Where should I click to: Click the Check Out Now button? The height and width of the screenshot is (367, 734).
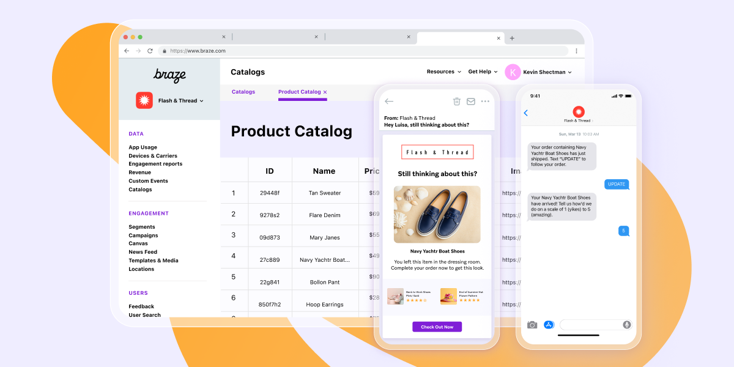coord(437,327)
